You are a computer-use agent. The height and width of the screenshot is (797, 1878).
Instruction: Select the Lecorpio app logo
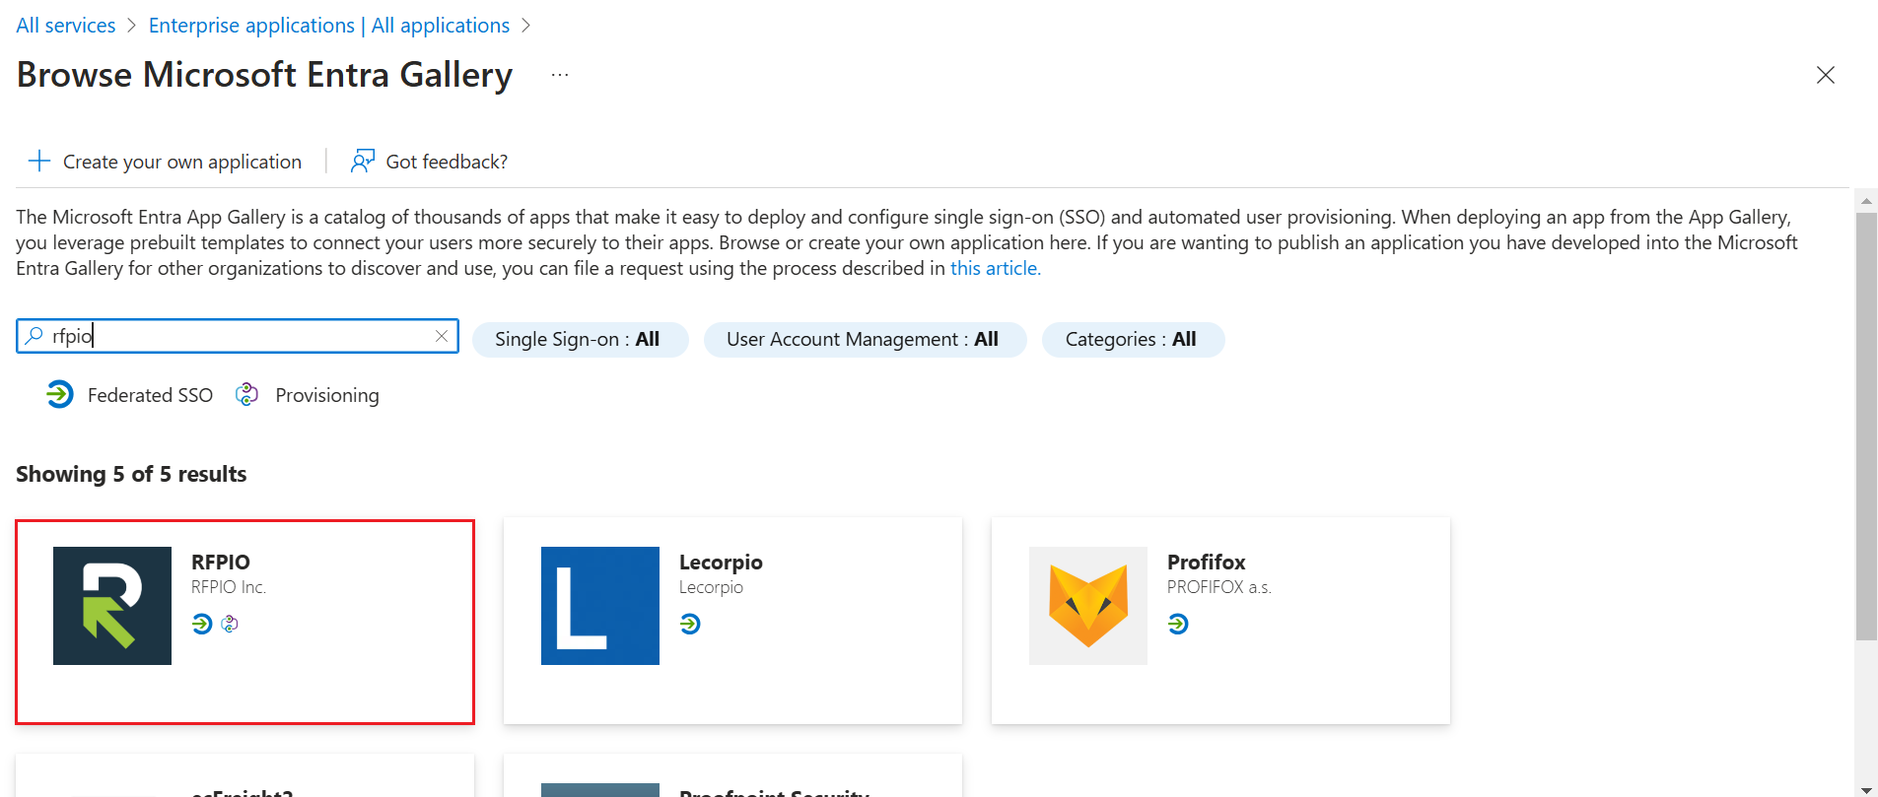(600, 606)
